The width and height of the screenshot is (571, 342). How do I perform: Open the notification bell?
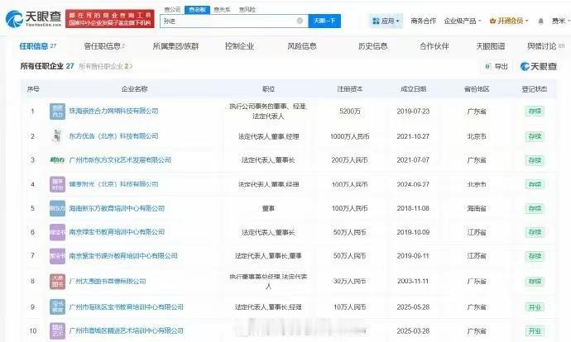[x=540, y=21]
